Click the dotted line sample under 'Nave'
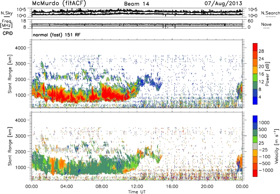280x194 pixels. (266, 28)
